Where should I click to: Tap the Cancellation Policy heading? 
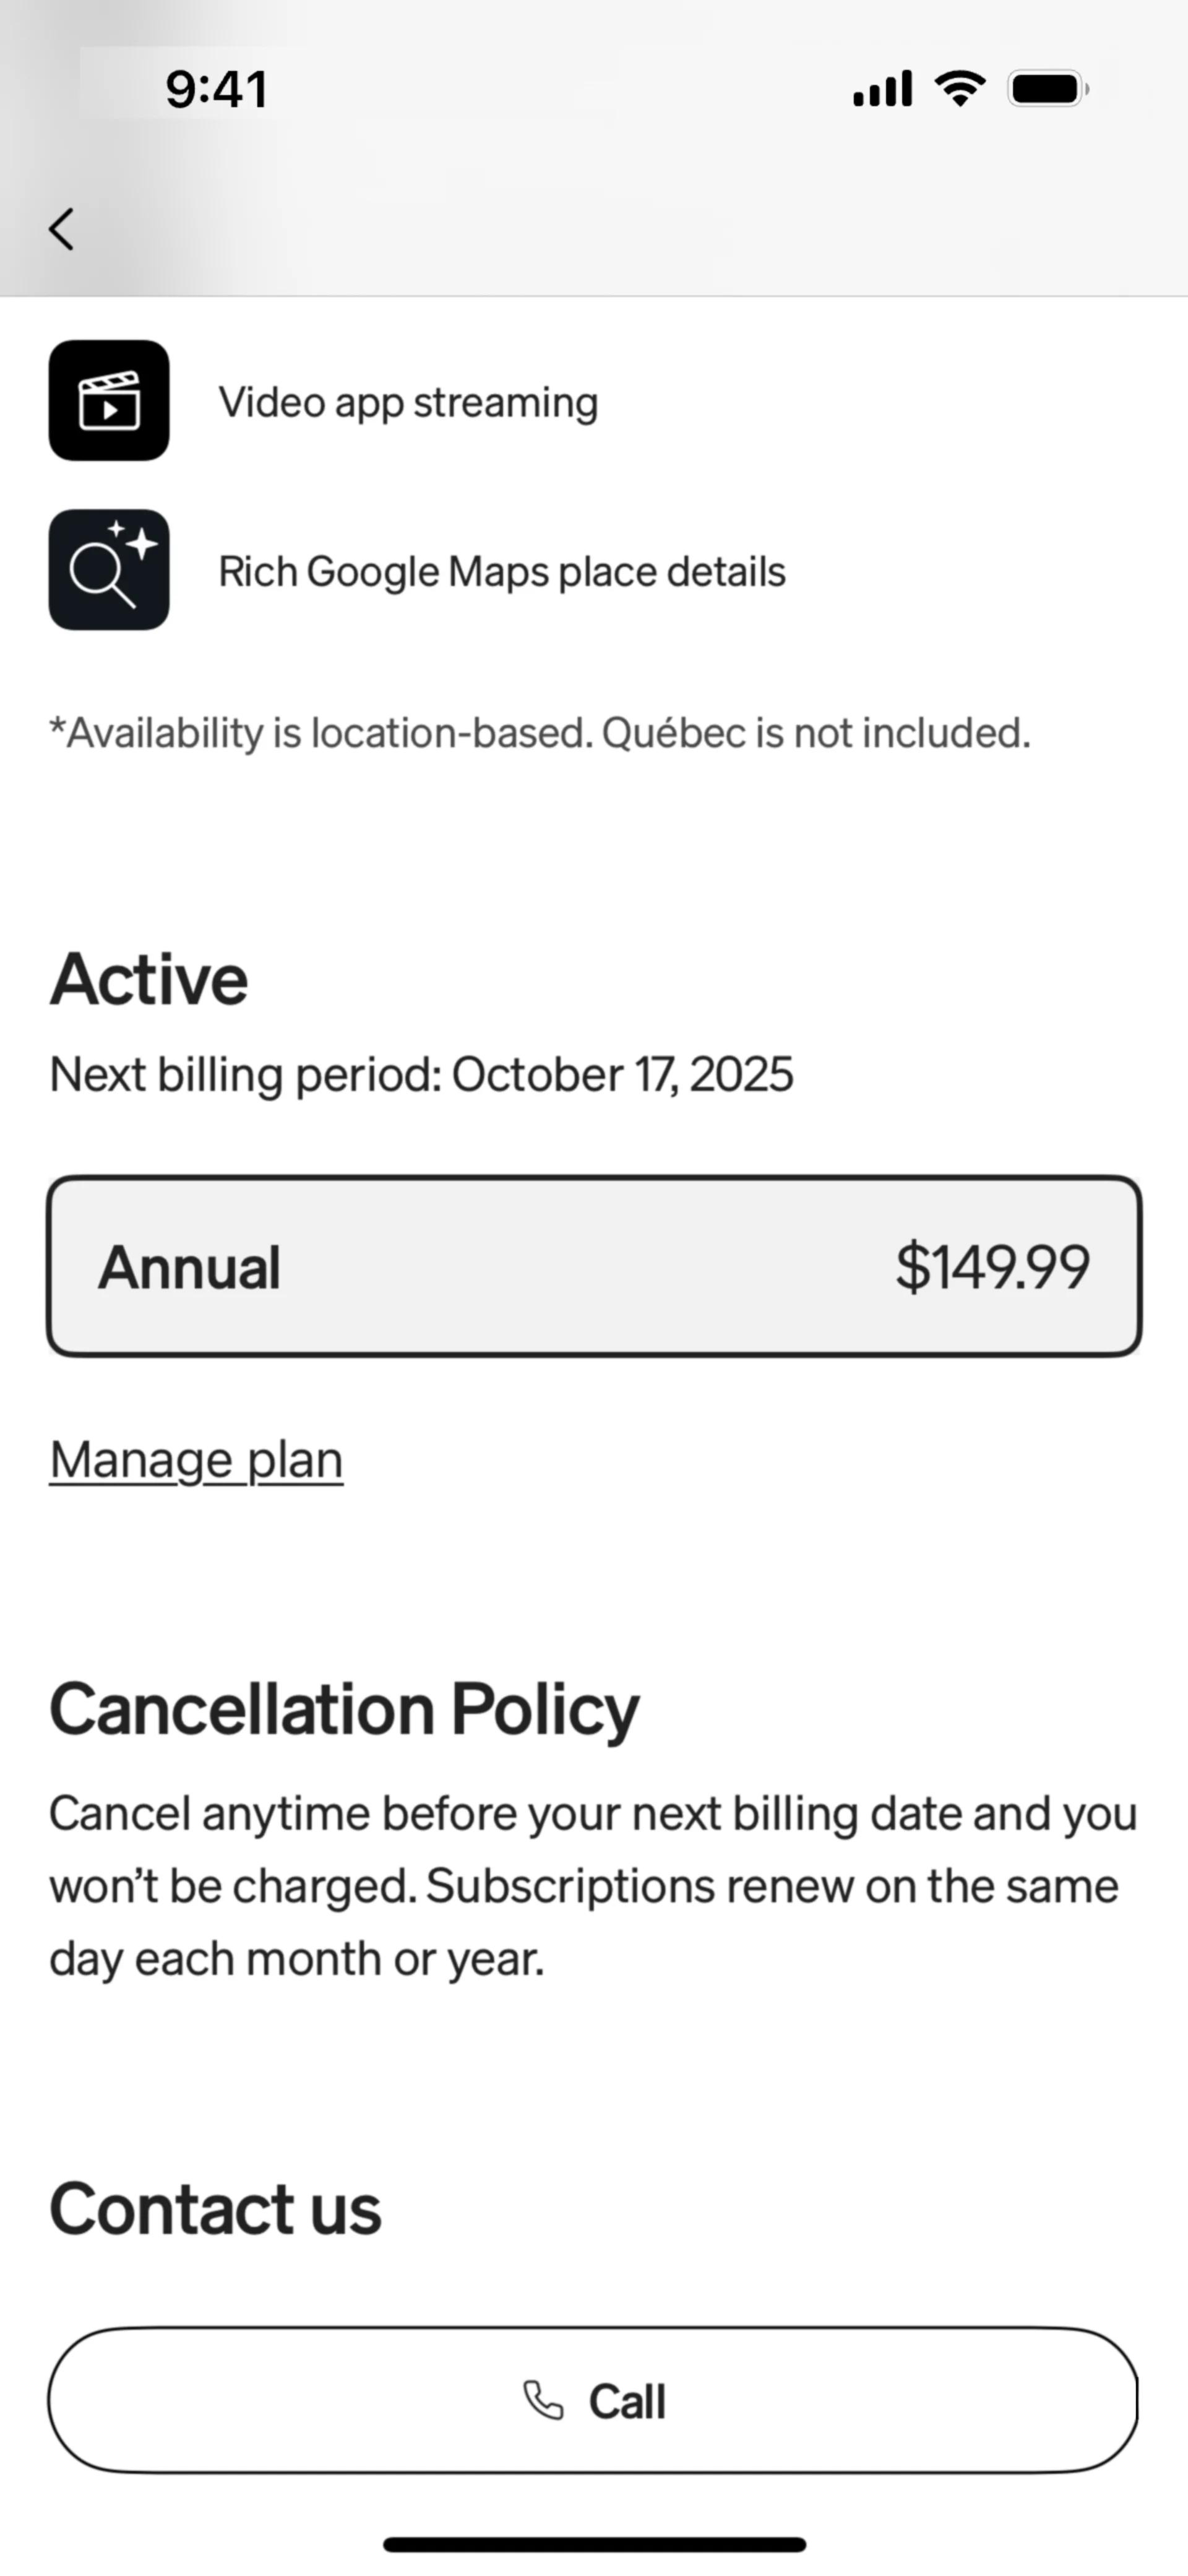[344, 1709]
